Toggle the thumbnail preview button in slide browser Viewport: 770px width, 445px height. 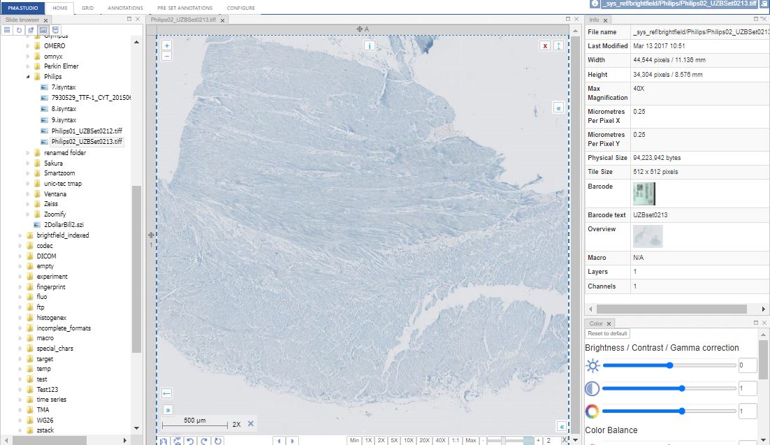(x=43, y=30)
